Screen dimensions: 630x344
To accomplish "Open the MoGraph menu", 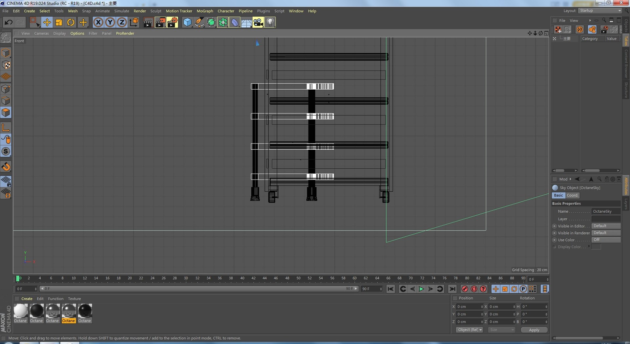I will click(x=205, y=11).
